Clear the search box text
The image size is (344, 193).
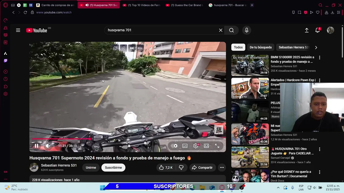click(221, 30)
